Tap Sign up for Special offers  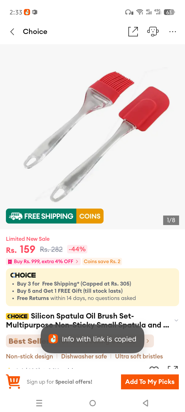tap(59, 382)
